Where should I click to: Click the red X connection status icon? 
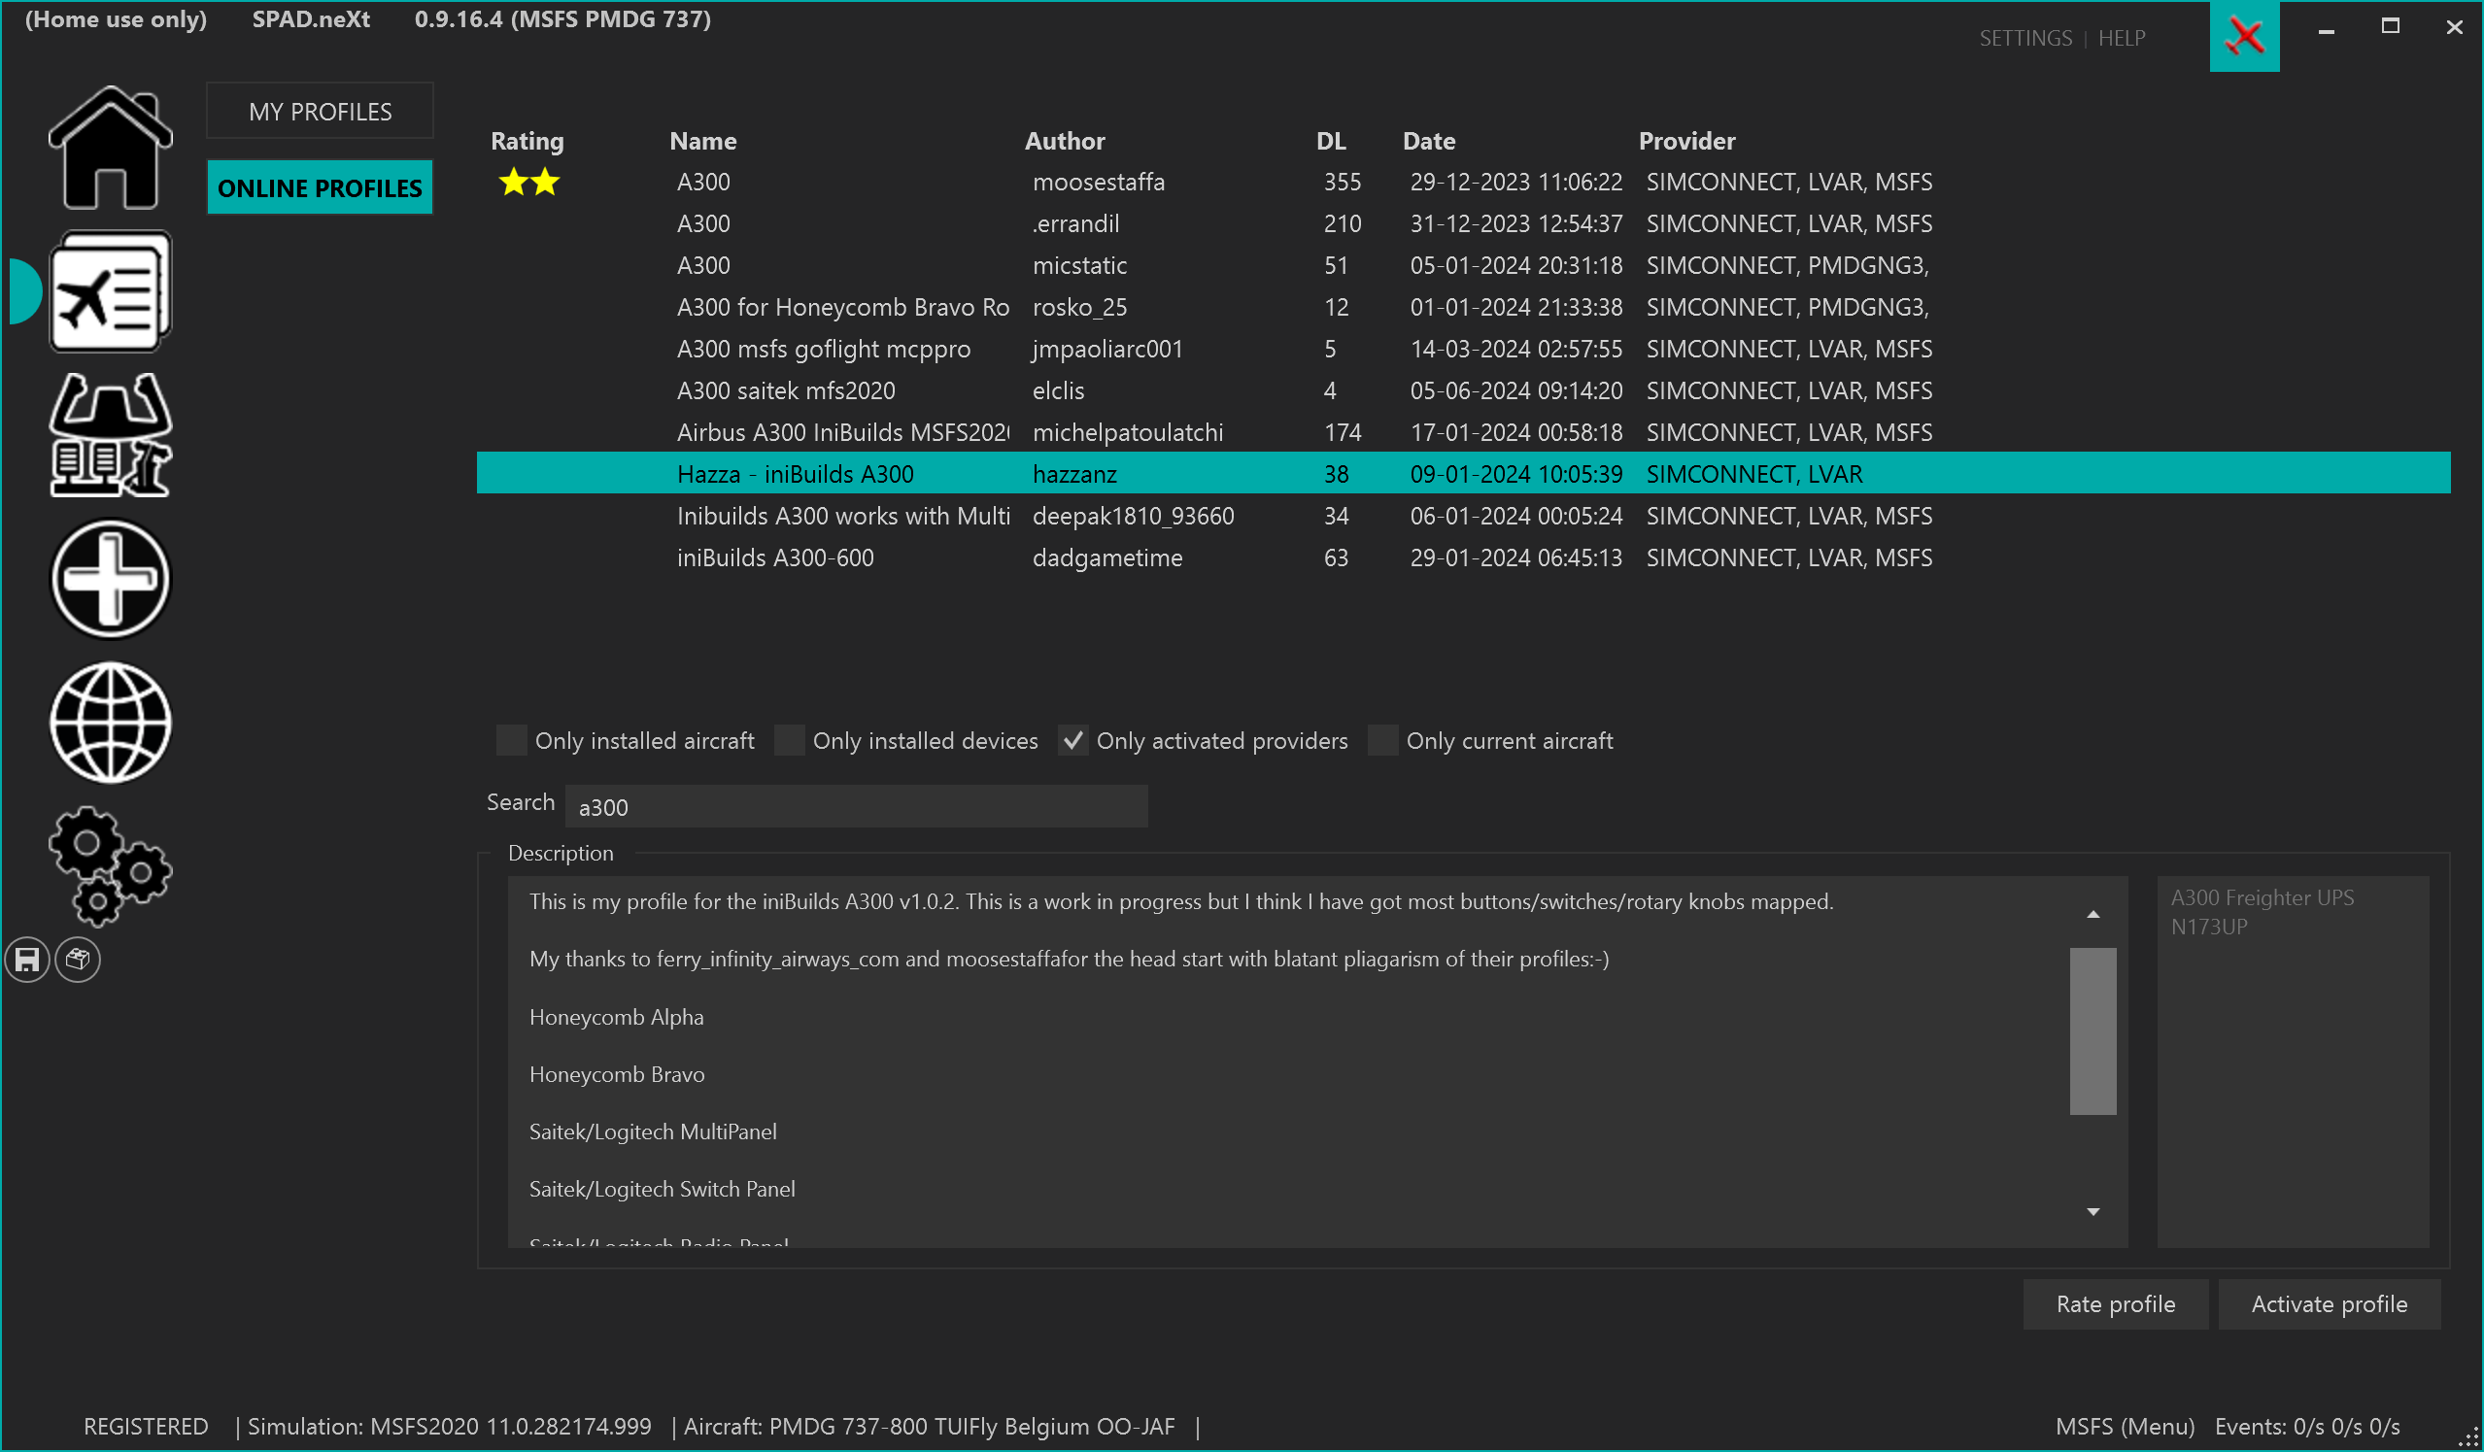click(x=2244, y=38)
